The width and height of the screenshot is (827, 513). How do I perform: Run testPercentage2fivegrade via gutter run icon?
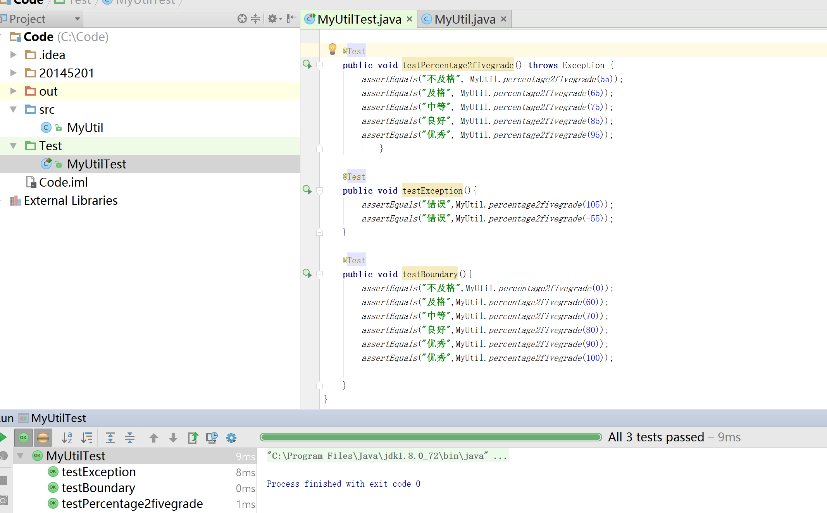pos(307,65)
